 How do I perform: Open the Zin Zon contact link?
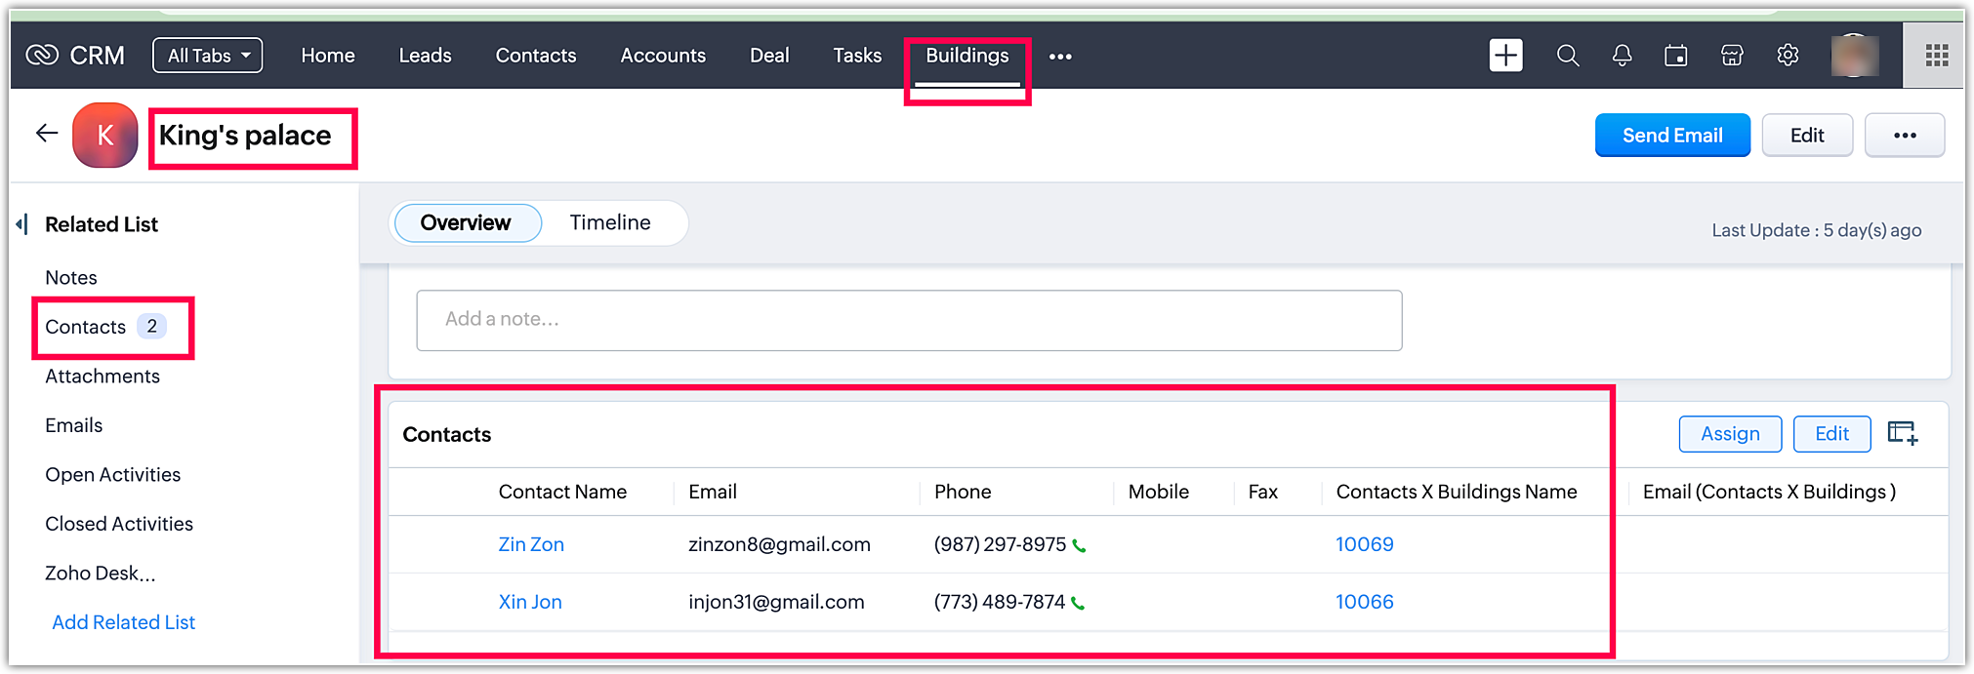531,544
